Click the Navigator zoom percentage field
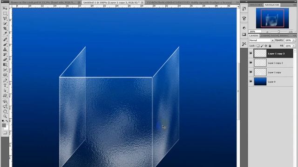 click(x=255, y=32)
